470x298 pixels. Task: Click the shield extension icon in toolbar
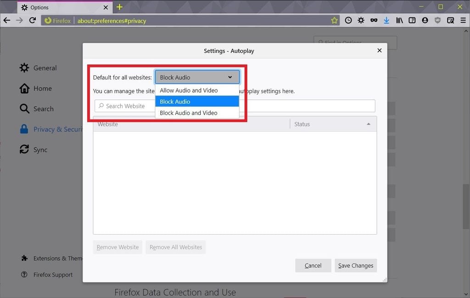[437, 20]
